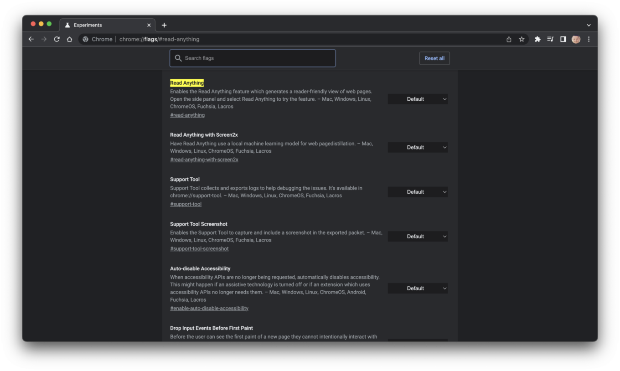Toggle the browser side panel icon
Image resolution: width=620 pixels, height=371 pixels.
click(x=563, y=39)
